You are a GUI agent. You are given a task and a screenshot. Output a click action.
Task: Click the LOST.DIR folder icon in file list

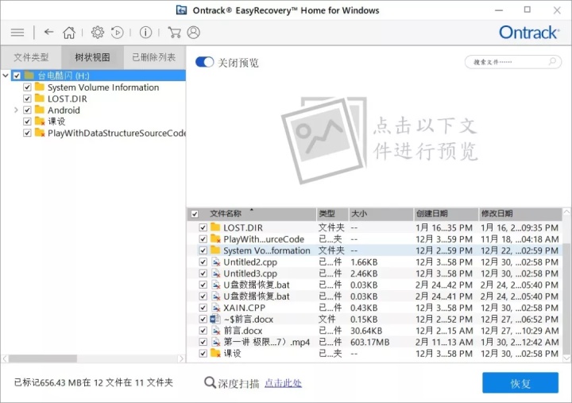215,227
